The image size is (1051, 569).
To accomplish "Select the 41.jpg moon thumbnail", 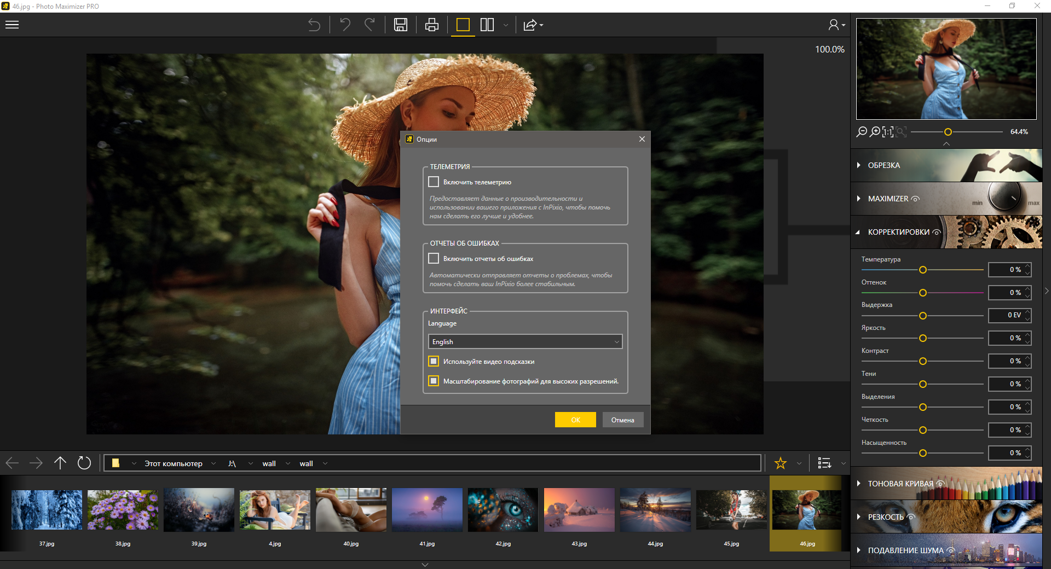I will click(x=427, y=510).
